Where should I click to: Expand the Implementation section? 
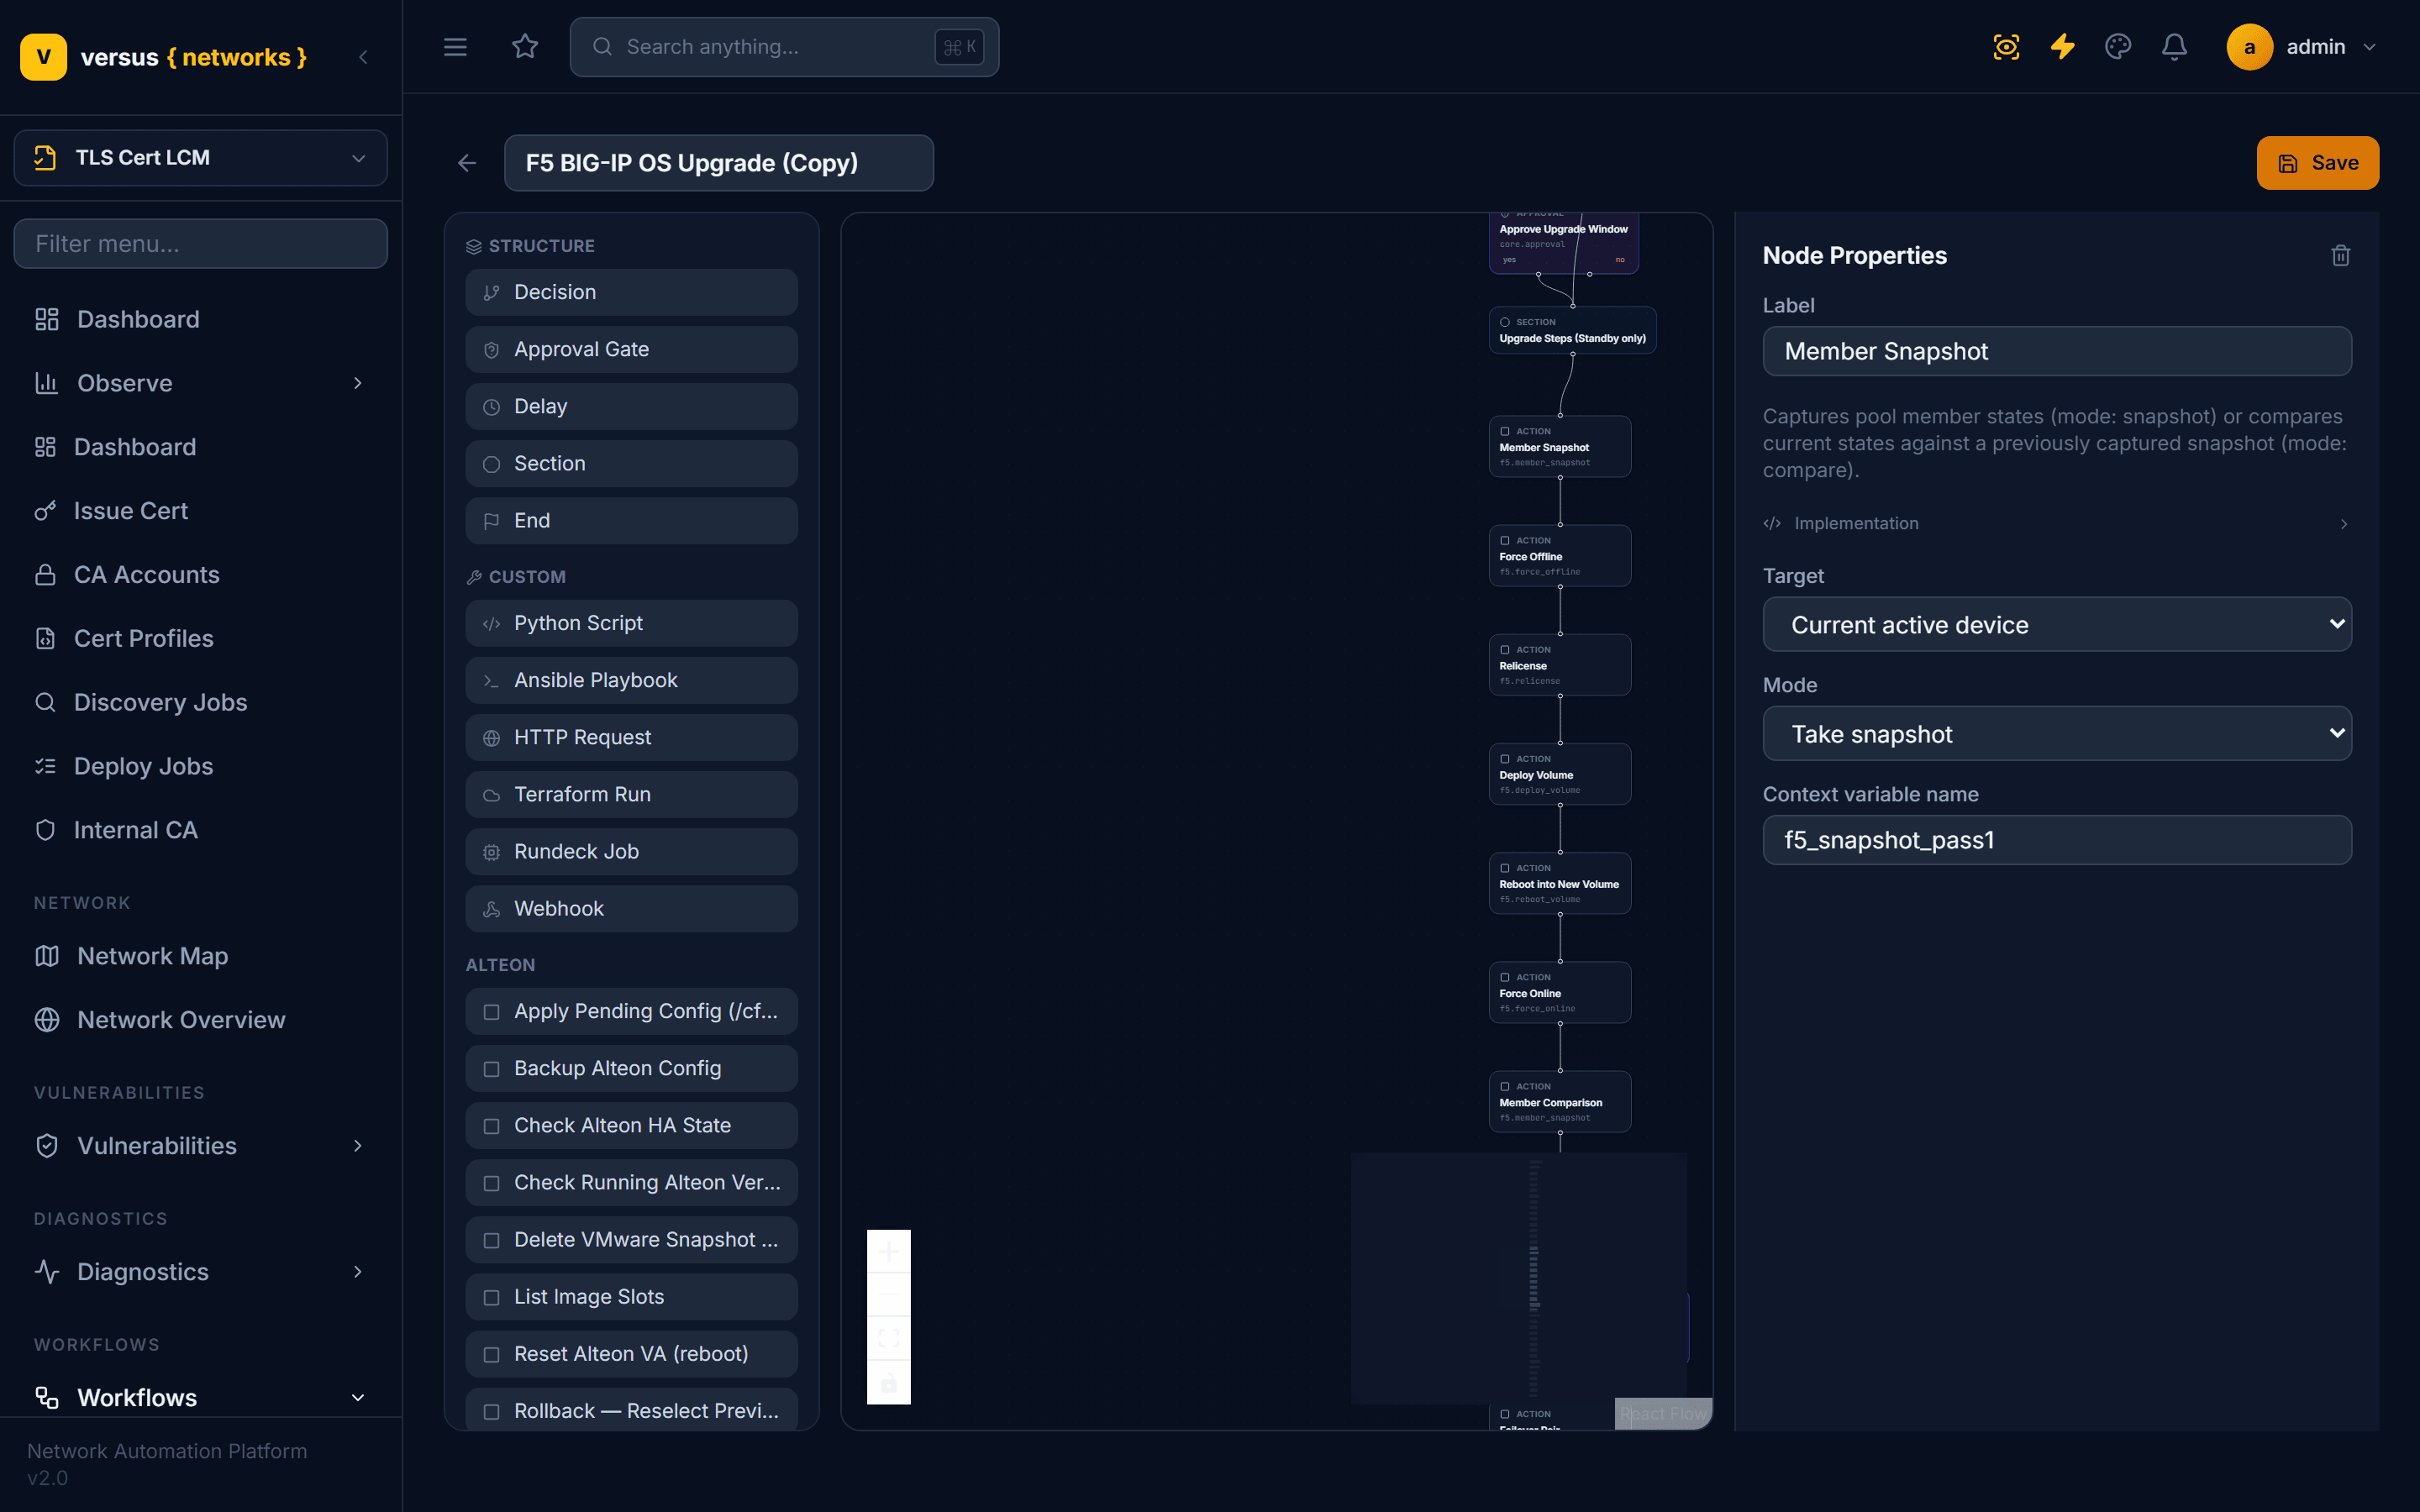pyautogui.click(x=2056, y=523)
